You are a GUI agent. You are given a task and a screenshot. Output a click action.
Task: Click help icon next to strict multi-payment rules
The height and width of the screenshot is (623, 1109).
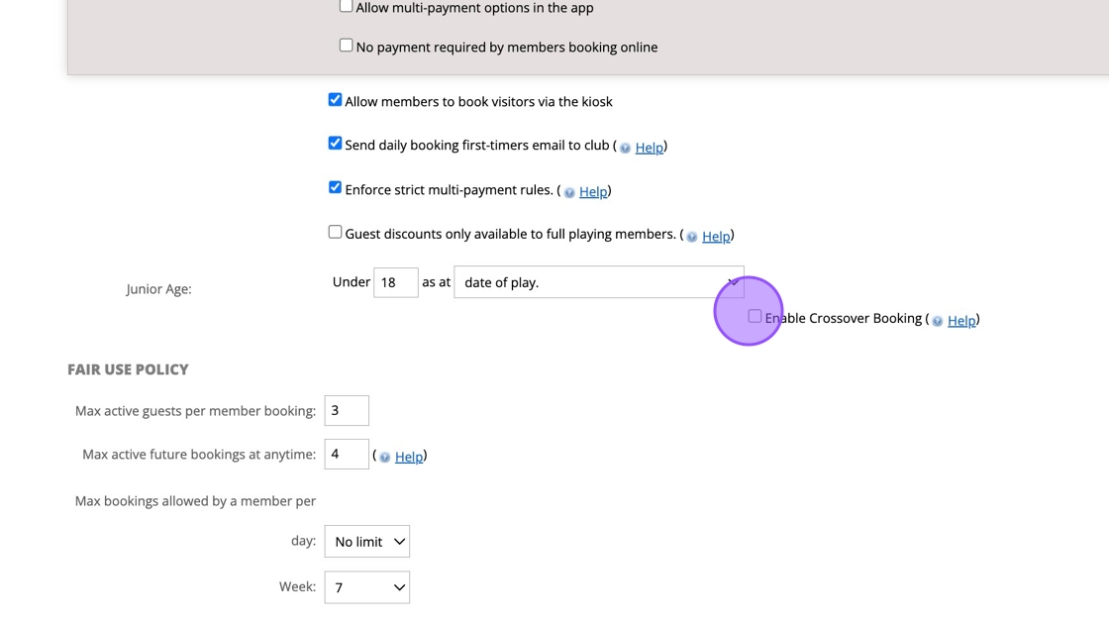point(569,192)
